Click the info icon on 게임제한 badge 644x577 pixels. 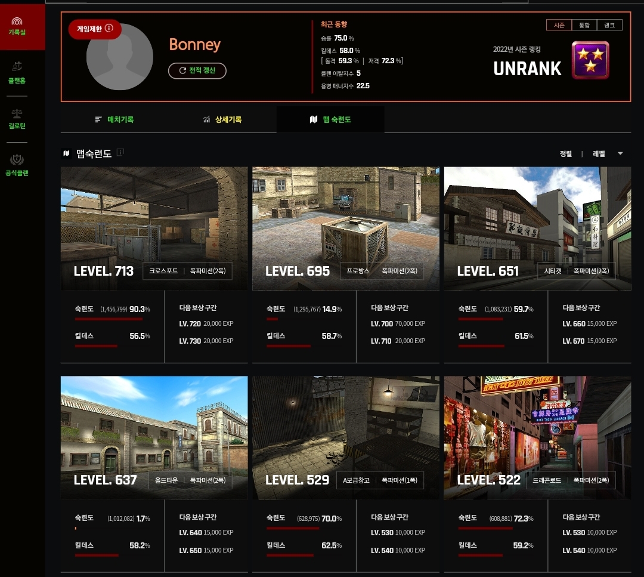click(109, 29)
